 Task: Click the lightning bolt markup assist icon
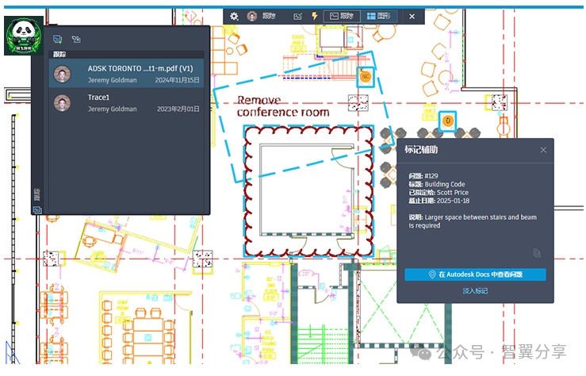(315, 16)
